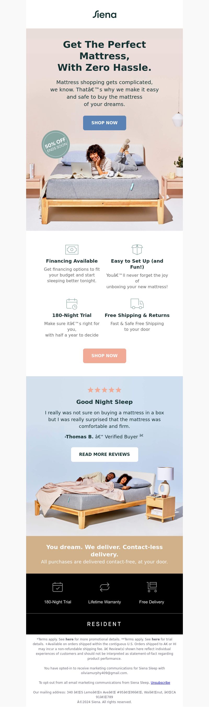Click the Get The Perfect Mattress headline
This screenshot has width=209, height=707.
(x=104, y=56)
